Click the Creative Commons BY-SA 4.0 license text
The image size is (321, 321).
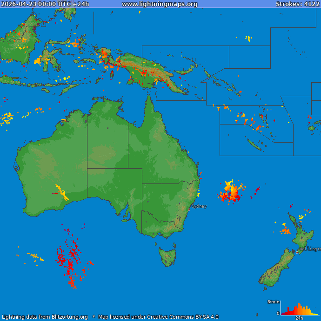[x=182, y=317]
